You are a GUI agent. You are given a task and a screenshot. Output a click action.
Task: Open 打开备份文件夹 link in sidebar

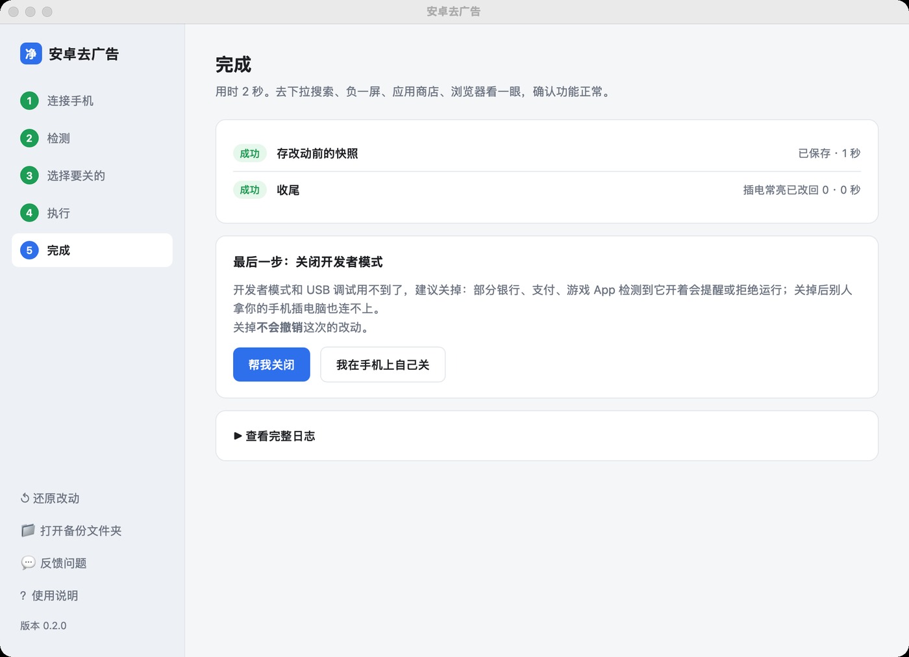click(x=71, y=530)
